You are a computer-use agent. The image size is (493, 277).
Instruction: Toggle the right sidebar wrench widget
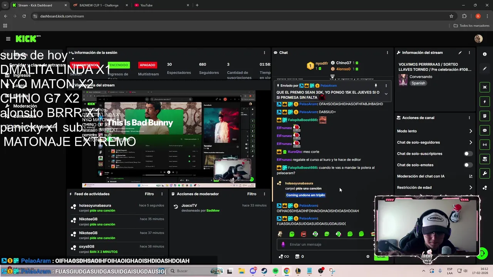[485, 173]
